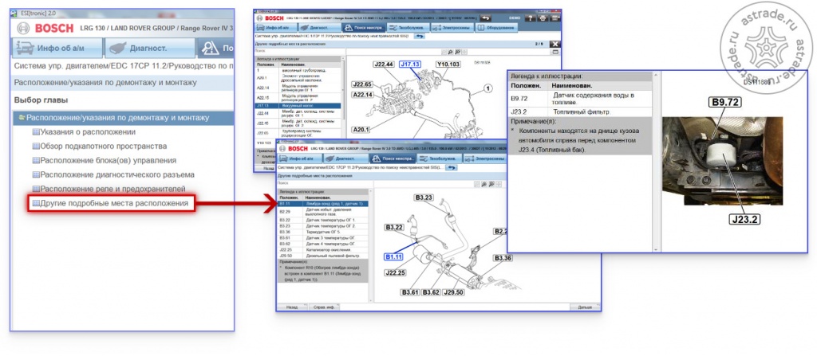Open 'Диагност.' tab in top window

point(319,28)
